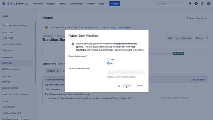Open Field configurations in sidebar

point(12,113)
